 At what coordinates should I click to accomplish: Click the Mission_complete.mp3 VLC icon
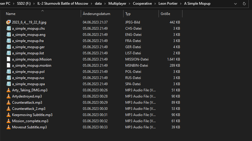9,121
